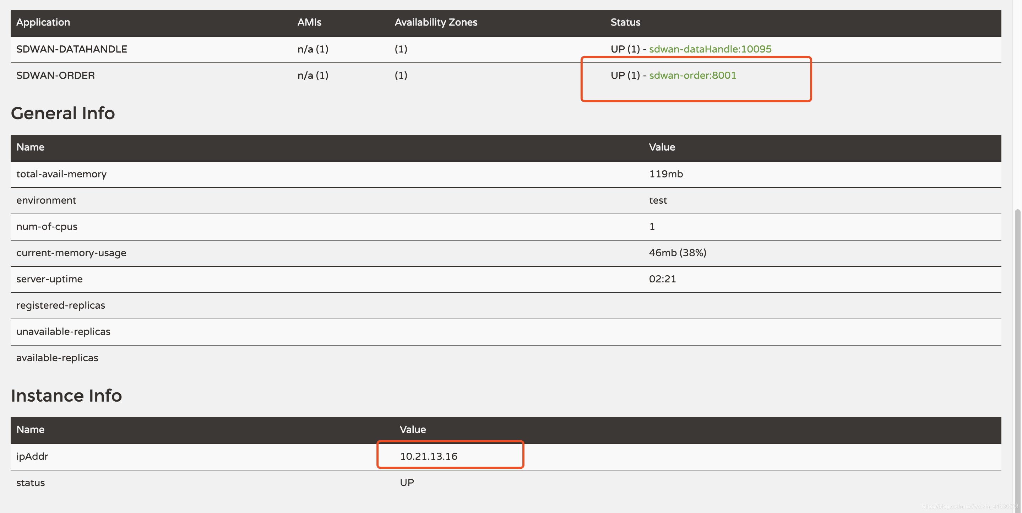Click the registered-replicas row
Image resolution: width=1022 pixels, height=513 pixels.
point(61,305)
